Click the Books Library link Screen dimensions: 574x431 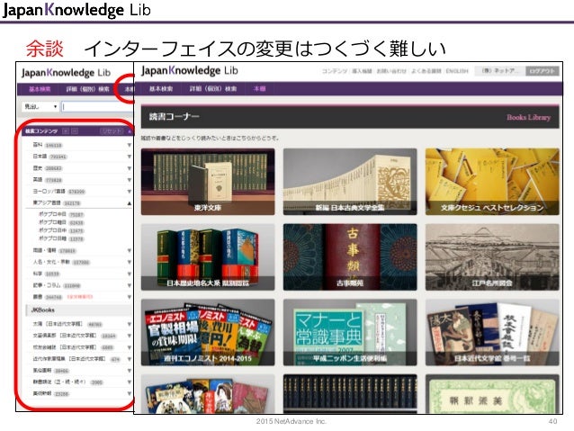click(529, 117)
